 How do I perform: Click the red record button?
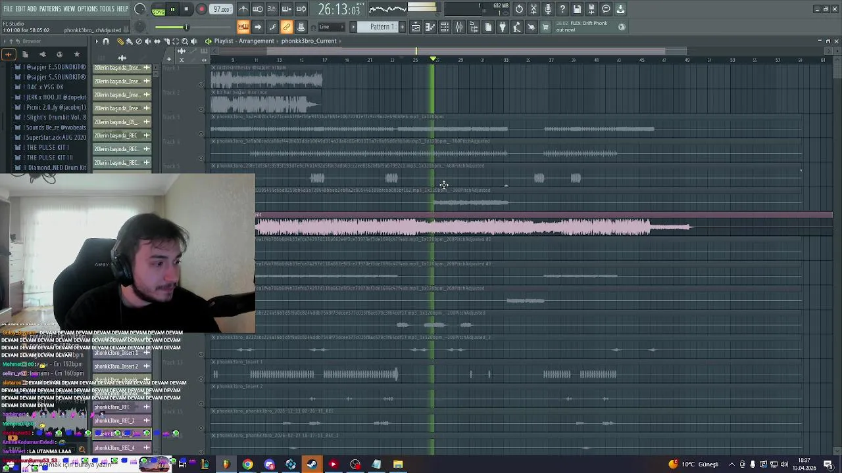(x=201, y=9)
